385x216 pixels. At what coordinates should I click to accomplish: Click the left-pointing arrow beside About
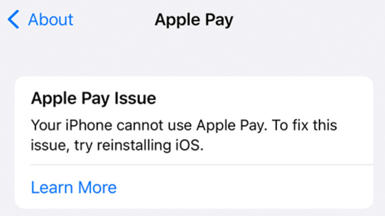point(13,19)
